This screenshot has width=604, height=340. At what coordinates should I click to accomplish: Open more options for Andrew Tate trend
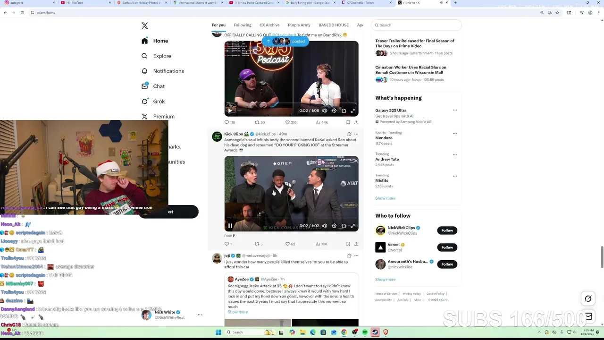point(455,154)
